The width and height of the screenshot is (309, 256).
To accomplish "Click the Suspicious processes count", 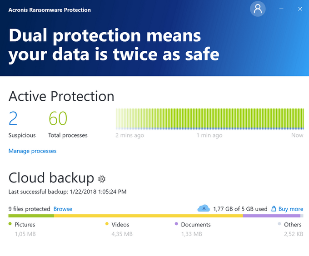I will (x=13, y=118).
